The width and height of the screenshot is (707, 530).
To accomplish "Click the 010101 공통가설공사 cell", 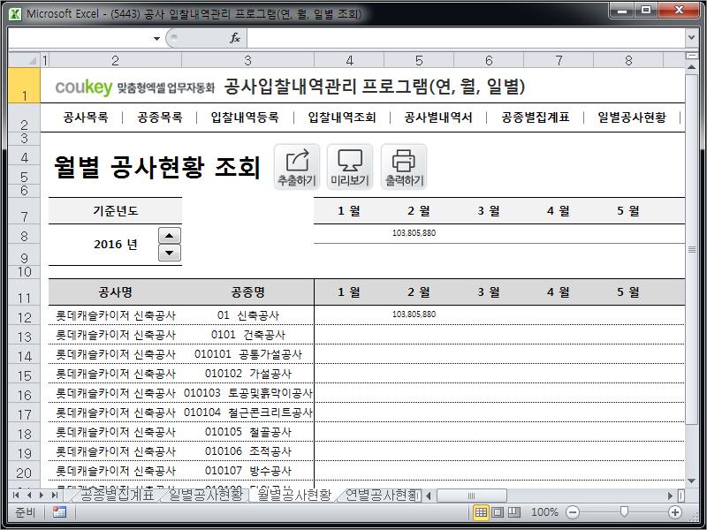I will pyautogui.click(x=247, y=354).
